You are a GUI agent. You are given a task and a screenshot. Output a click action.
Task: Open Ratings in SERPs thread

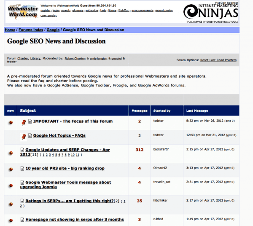pos(70,201)
